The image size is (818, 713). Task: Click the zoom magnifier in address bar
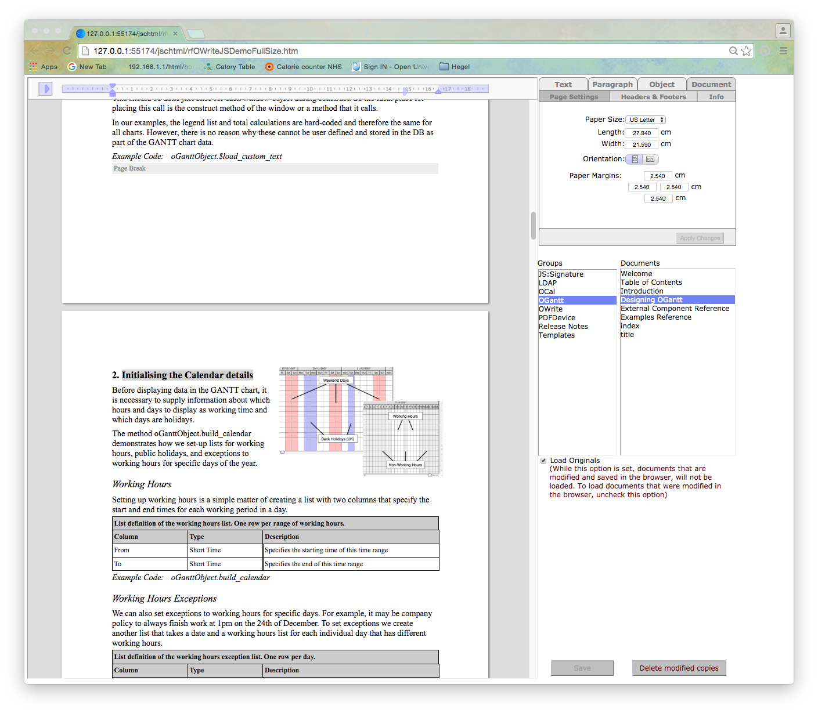coord(733,51)
